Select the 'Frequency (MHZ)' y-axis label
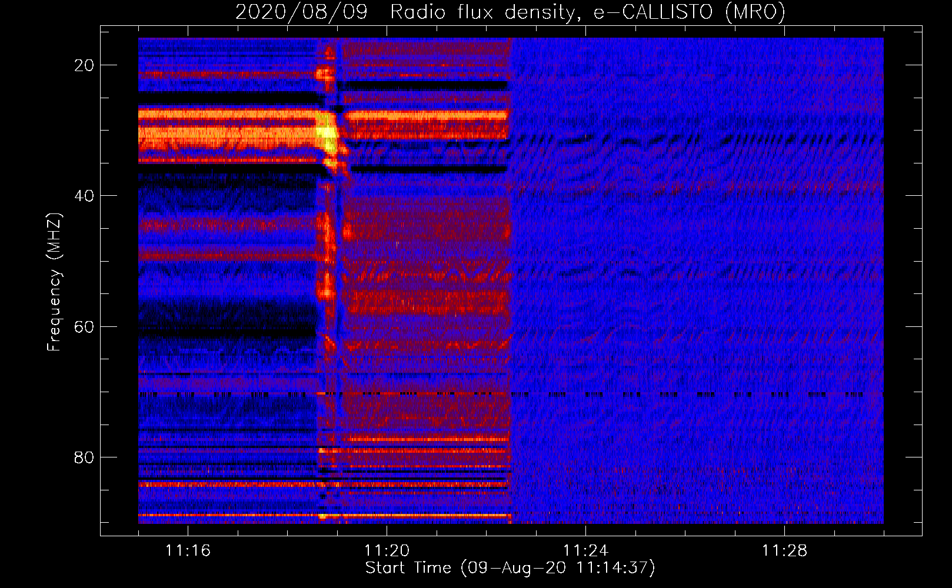This screenshot has width=952, height=588. click(54, 282)
